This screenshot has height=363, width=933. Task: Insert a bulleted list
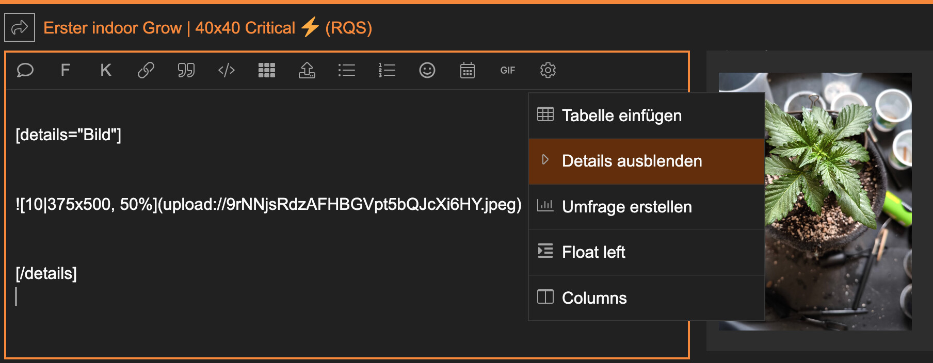pos(347,70)
